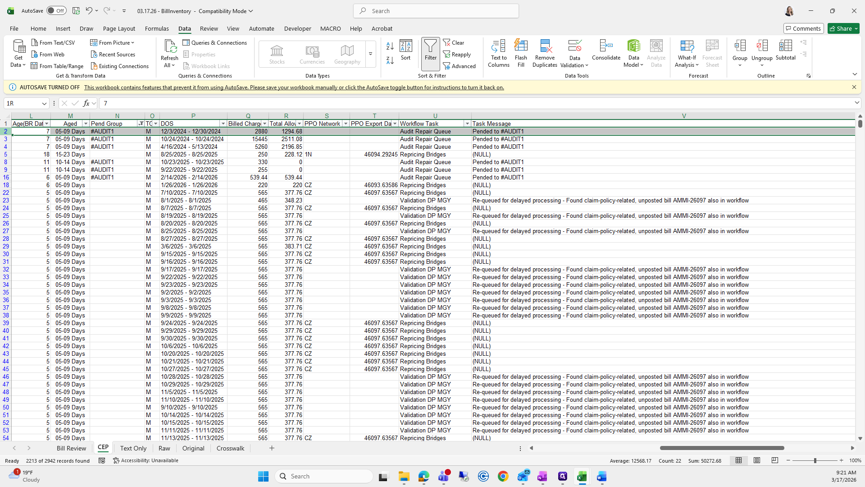Click Sort A to Z icon
This screenshot has height=487, width=865.
390,46
